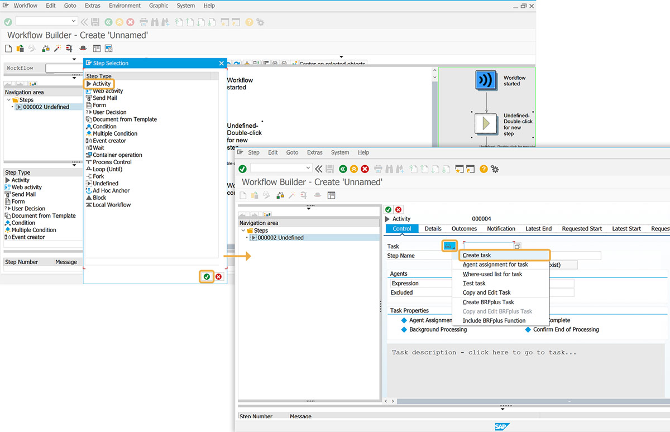
Task: Click red Cancel icon in front window toolbar
Action: coord(365,169)
